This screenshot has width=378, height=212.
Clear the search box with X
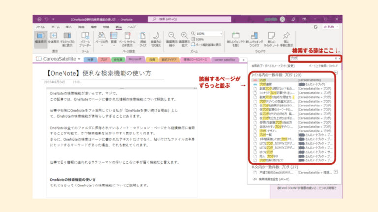[x=336, y=58]
